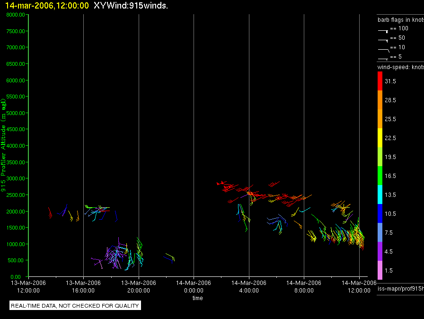The height and width of the screenshot is (319, 424).
Task: Click the 'wind-speed: knots' legend heading
Action: pyautogui.click(x=401, y=67)
